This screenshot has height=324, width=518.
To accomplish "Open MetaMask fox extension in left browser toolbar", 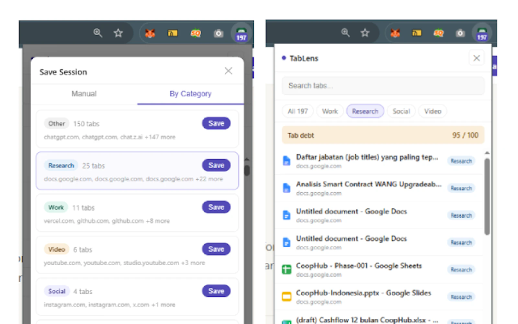I will click(150, 33).
